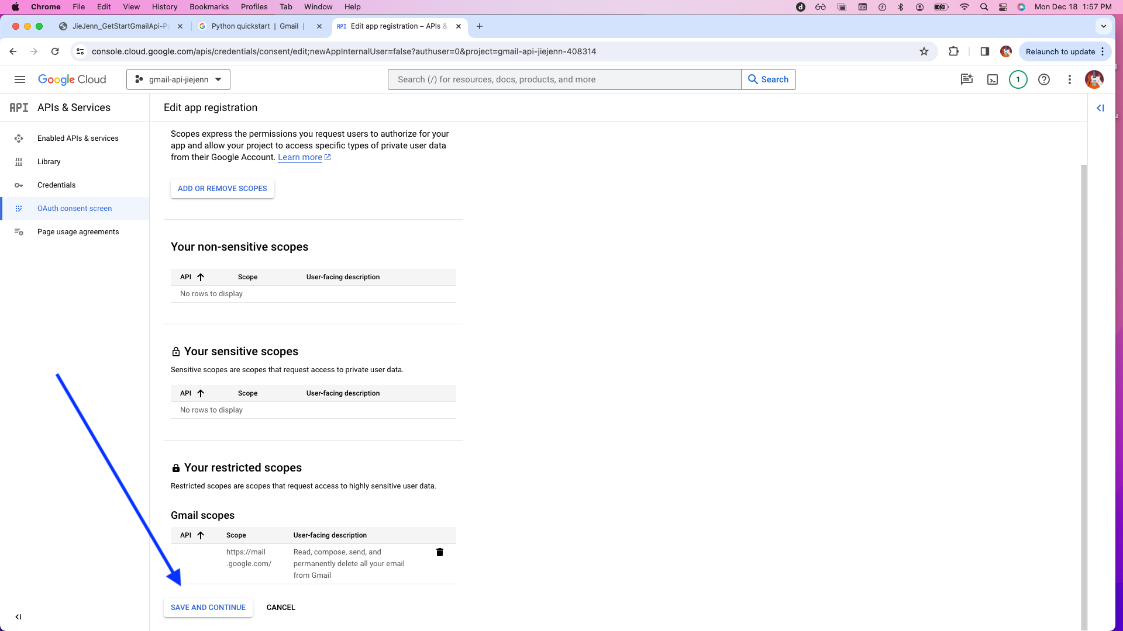Close the Edit app registration tab

[x=459, y=26]
